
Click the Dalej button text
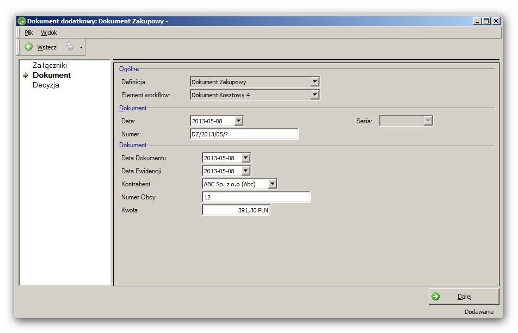click(x=464, y=297)
